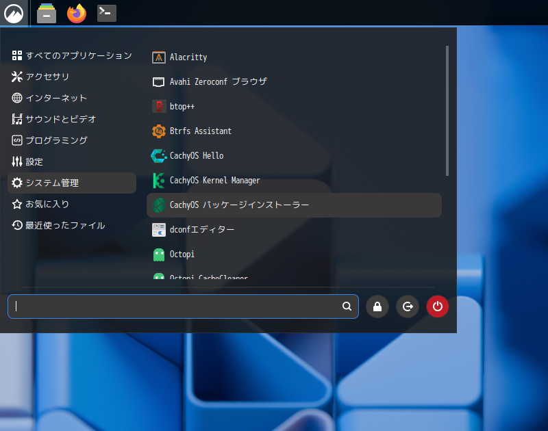Launch the dconfエディター icon
548x431 pixels.
(159, 230)
